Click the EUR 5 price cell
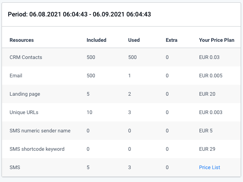This screenshot has height=182, width=243. (x=206, y=131)
